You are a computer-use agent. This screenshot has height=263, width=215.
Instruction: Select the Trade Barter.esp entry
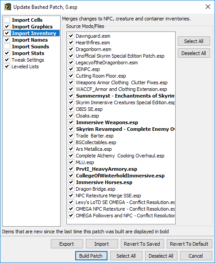(x=95, y=136)
